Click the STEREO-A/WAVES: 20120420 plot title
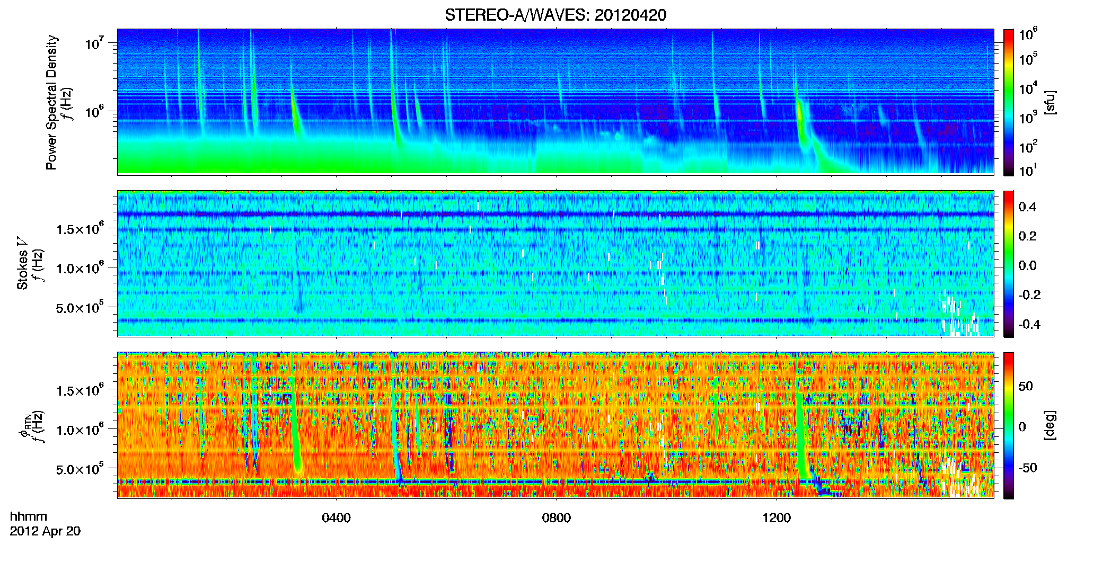Viewport: 1111px width, 572px height. tap(555, 15)
